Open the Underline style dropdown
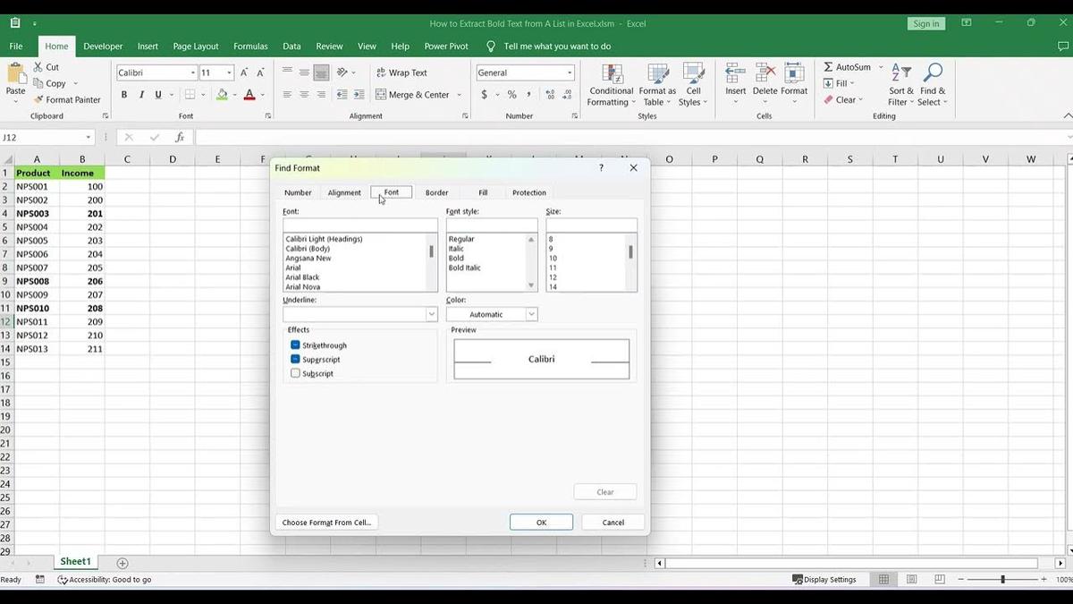The image size is (1073, 604). tap(432, 314)
